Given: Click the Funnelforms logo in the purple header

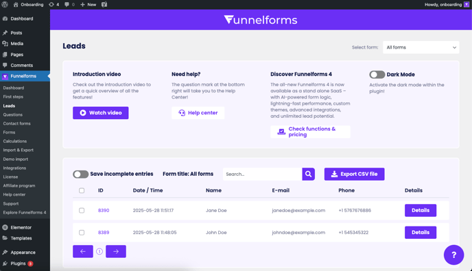Looking at the screenshot, I should pos(261,20).
